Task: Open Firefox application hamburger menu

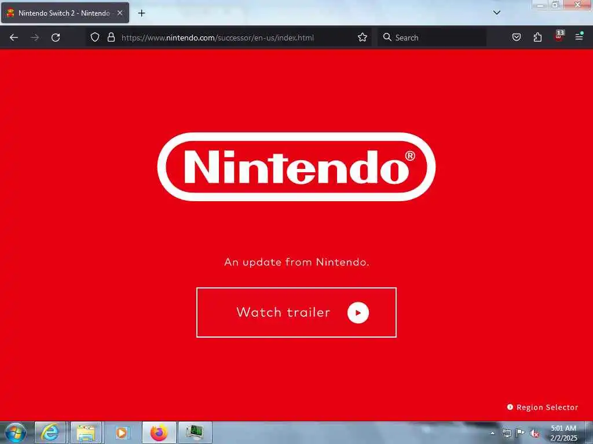Action: tap(579, 36)
